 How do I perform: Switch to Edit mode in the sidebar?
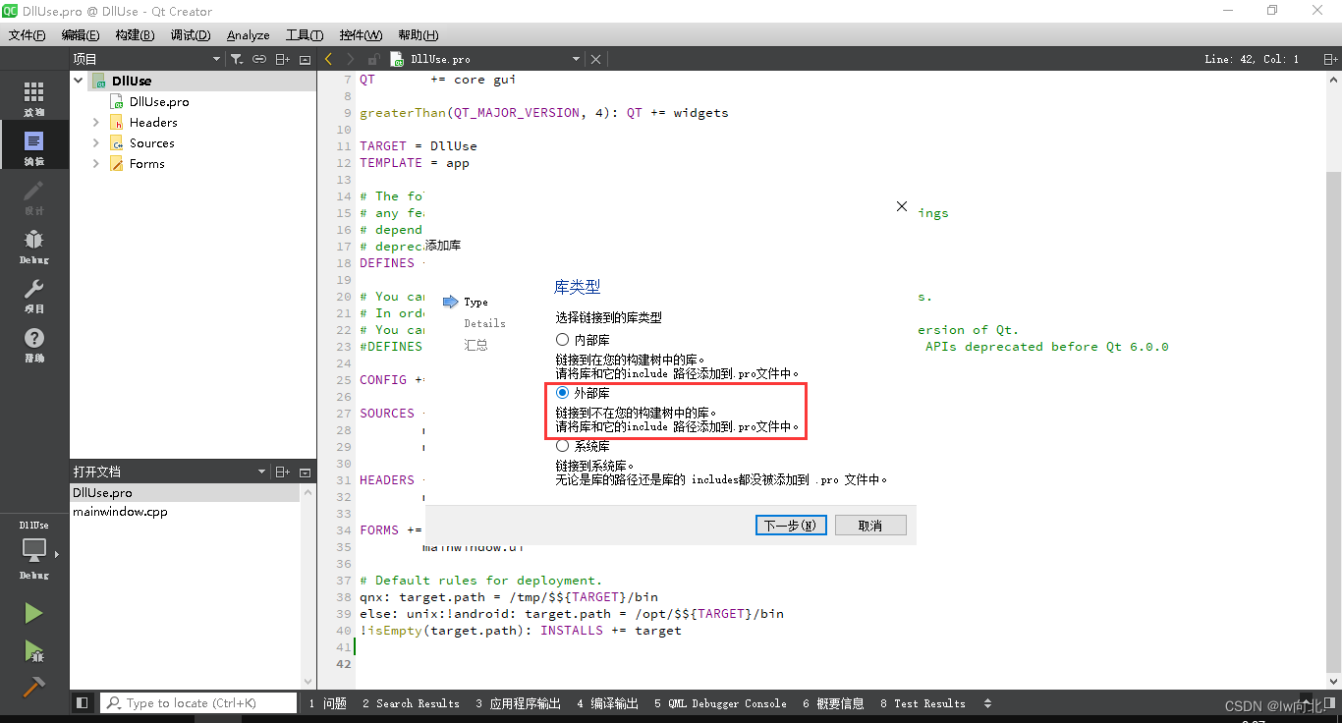click(x=34, y=147)
